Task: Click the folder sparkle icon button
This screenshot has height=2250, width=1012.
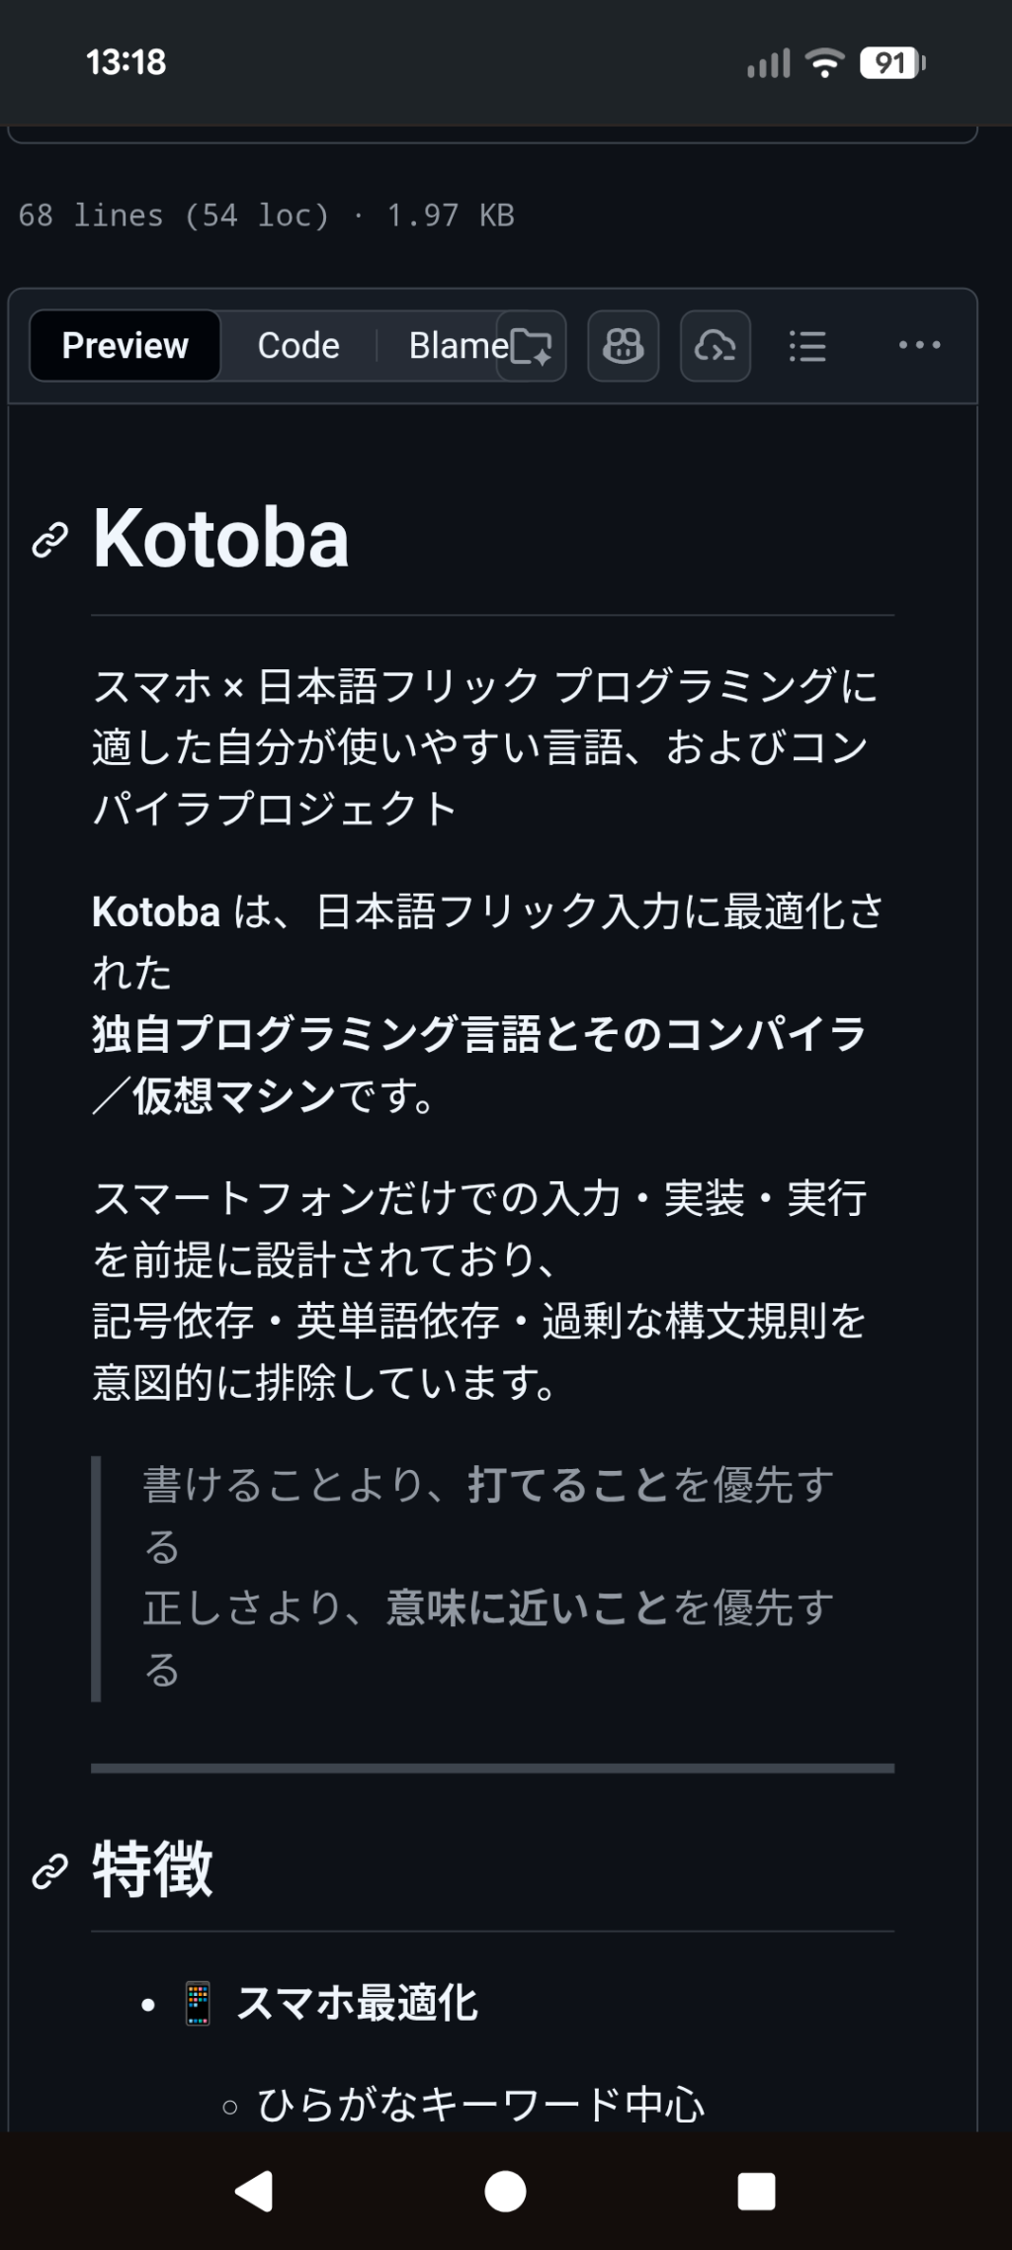Action: [532, 346]
